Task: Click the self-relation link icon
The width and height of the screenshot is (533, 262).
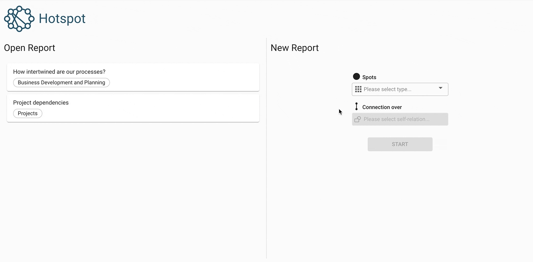Action: point(358,119)
